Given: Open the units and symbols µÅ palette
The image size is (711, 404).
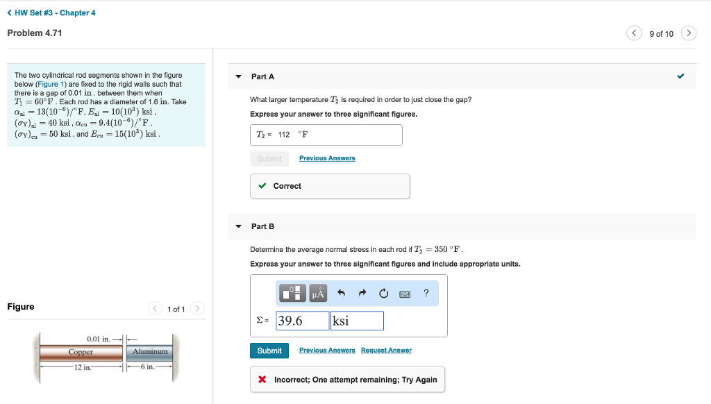Looking at the screenshot, I should [318, 294].
